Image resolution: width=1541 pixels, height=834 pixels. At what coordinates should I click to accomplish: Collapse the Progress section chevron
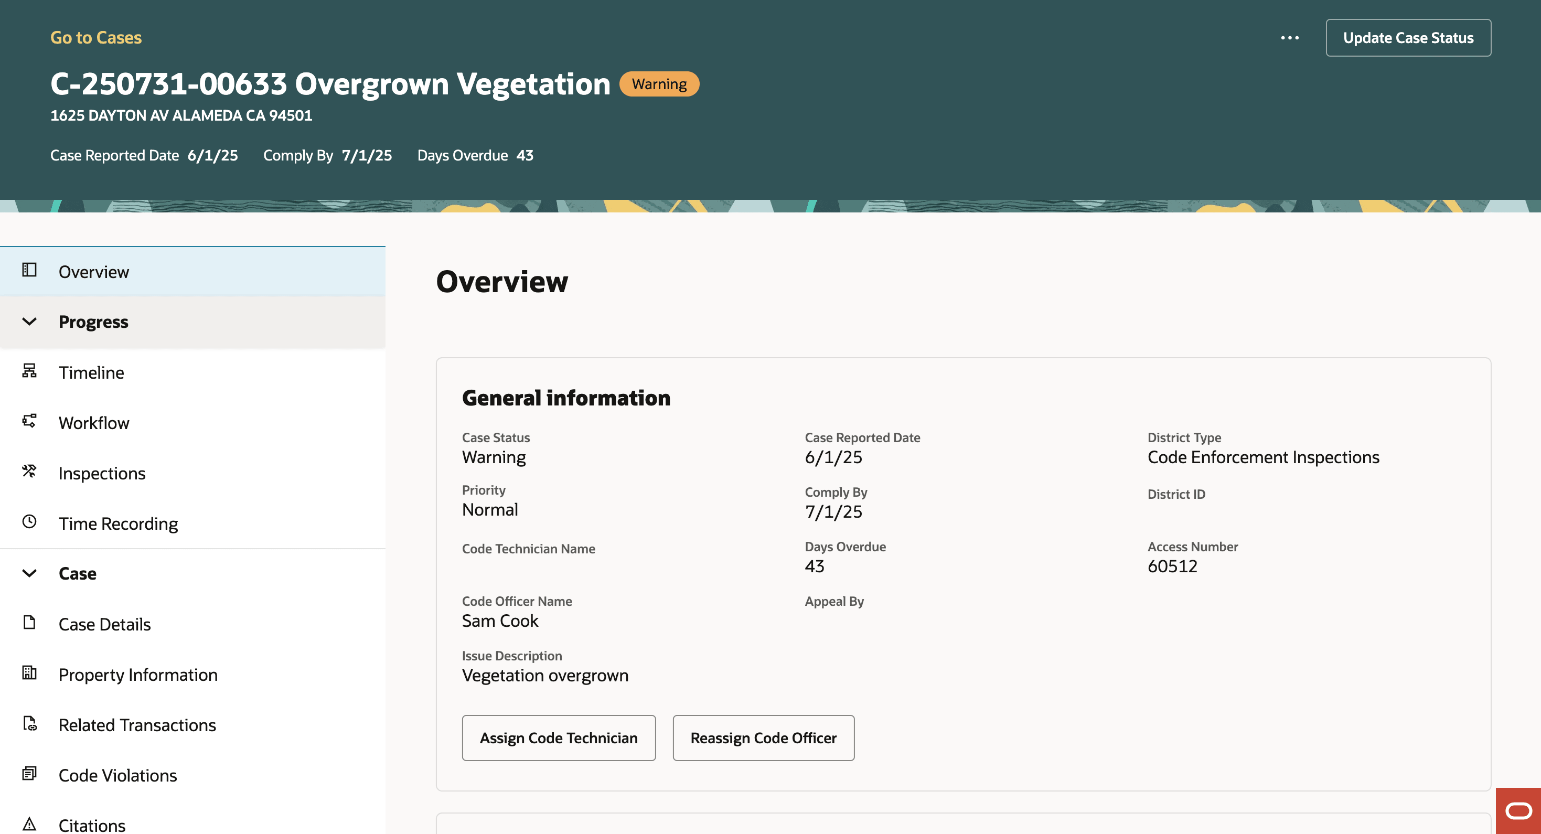tap(29, 322)
